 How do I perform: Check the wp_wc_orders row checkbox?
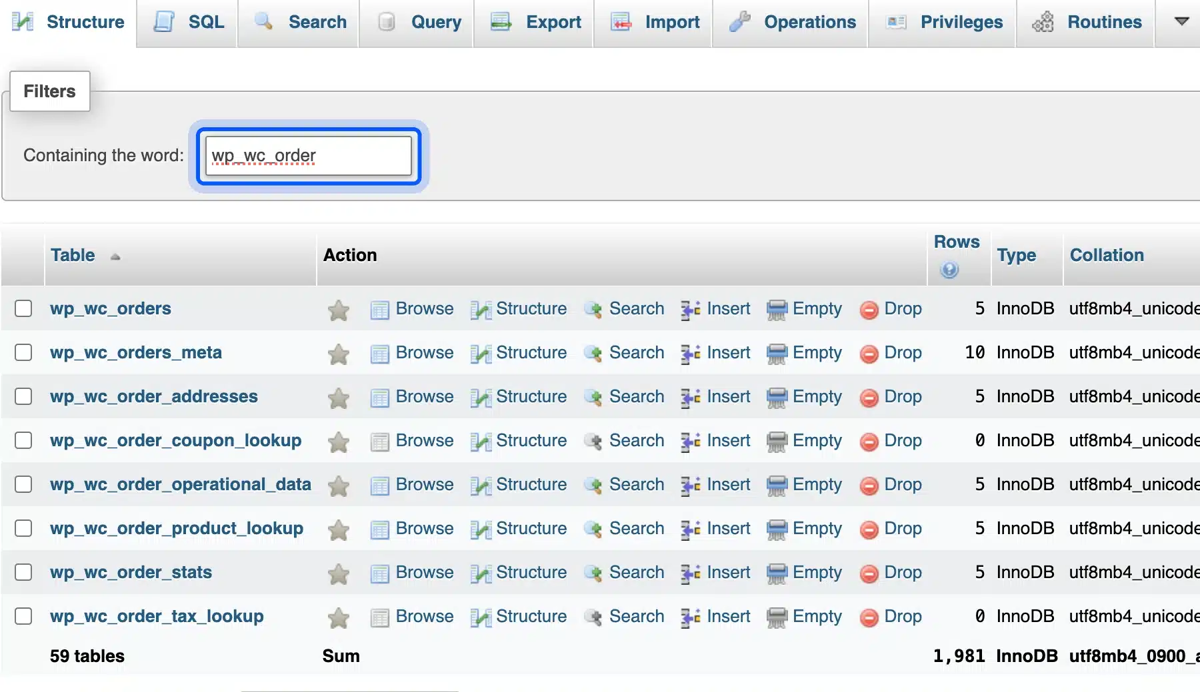23,308
